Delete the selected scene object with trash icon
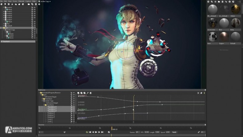 pos(36,4)
